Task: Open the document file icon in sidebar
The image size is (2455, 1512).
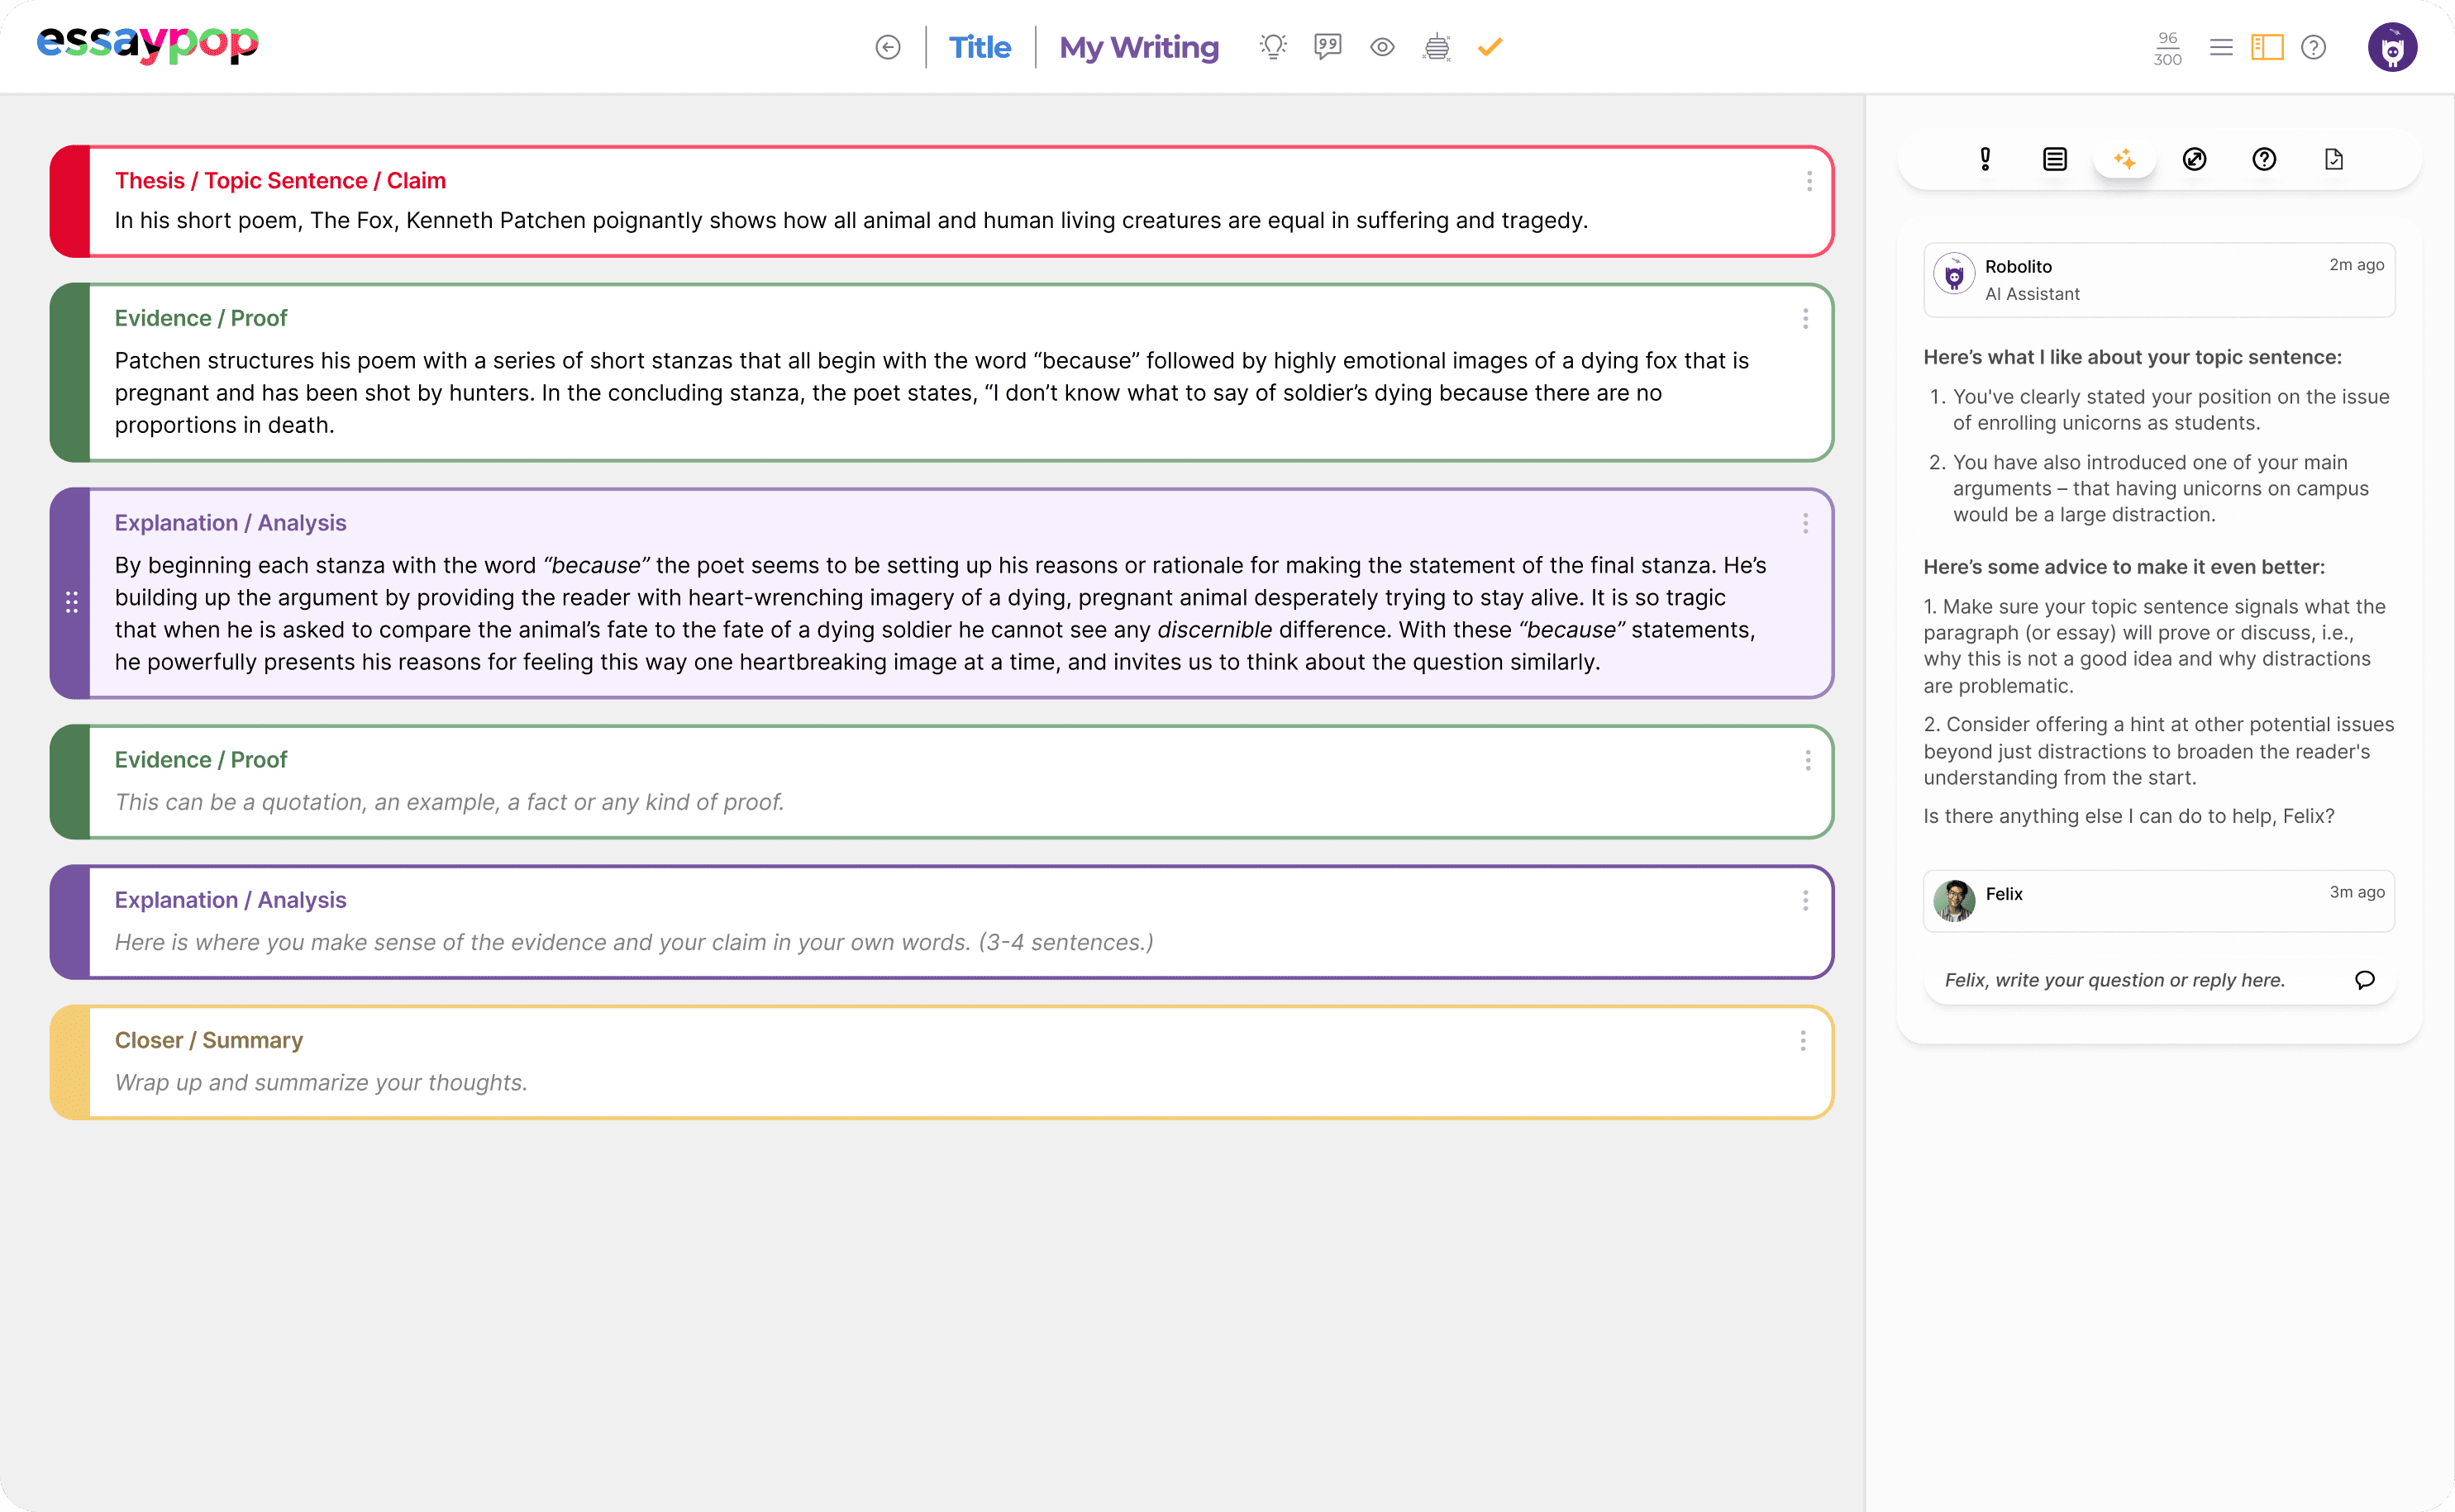Action: (2334, 159)
